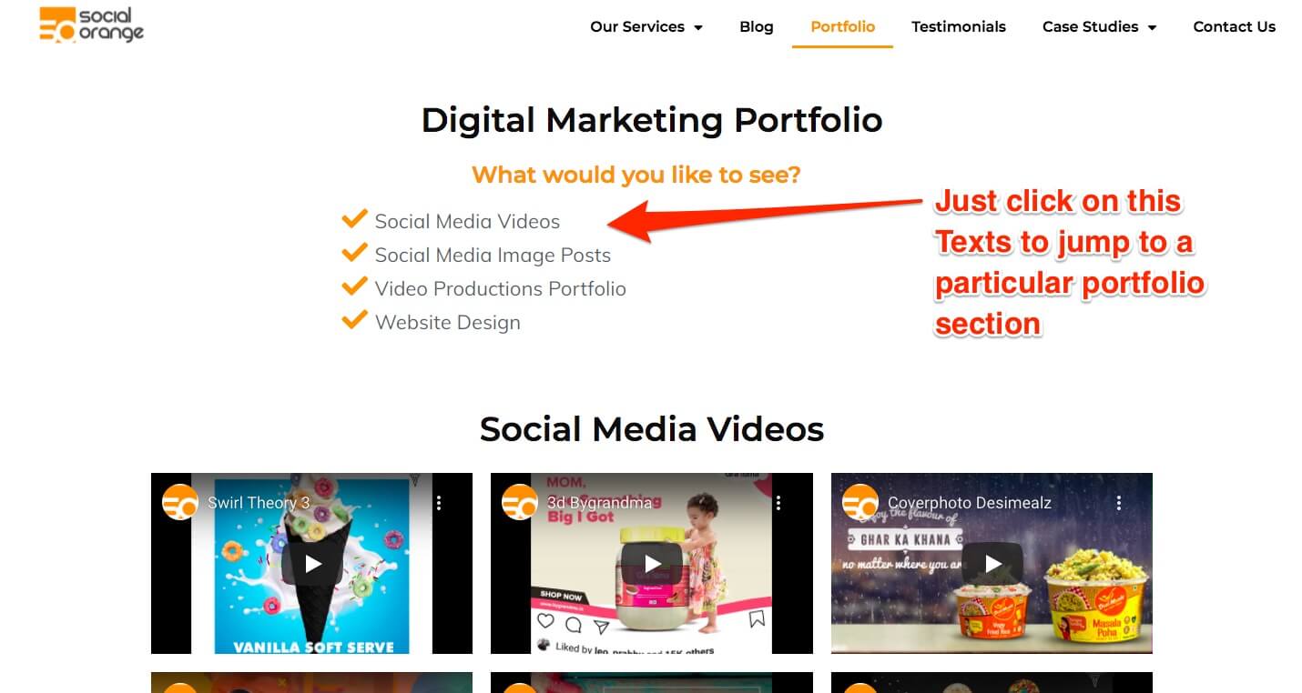Play the 3d Bygrandma video
Screen dimensions: 1302x693
pos(652,564)
